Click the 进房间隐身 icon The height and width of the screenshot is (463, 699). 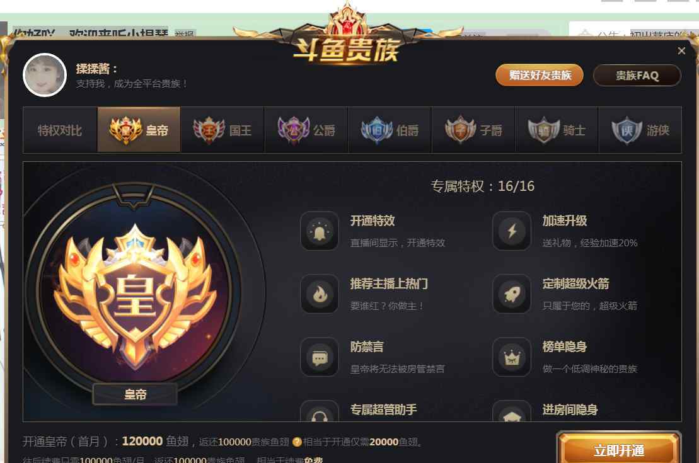(512, 411)
